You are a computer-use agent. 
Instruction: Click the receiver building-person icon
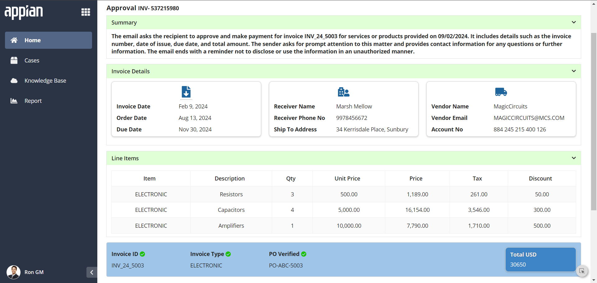344,92
